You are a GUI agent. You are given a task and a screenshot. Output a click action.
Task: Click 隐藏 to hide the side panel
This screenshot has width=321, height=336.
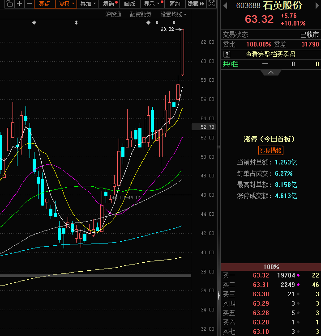tap(196, 4)
